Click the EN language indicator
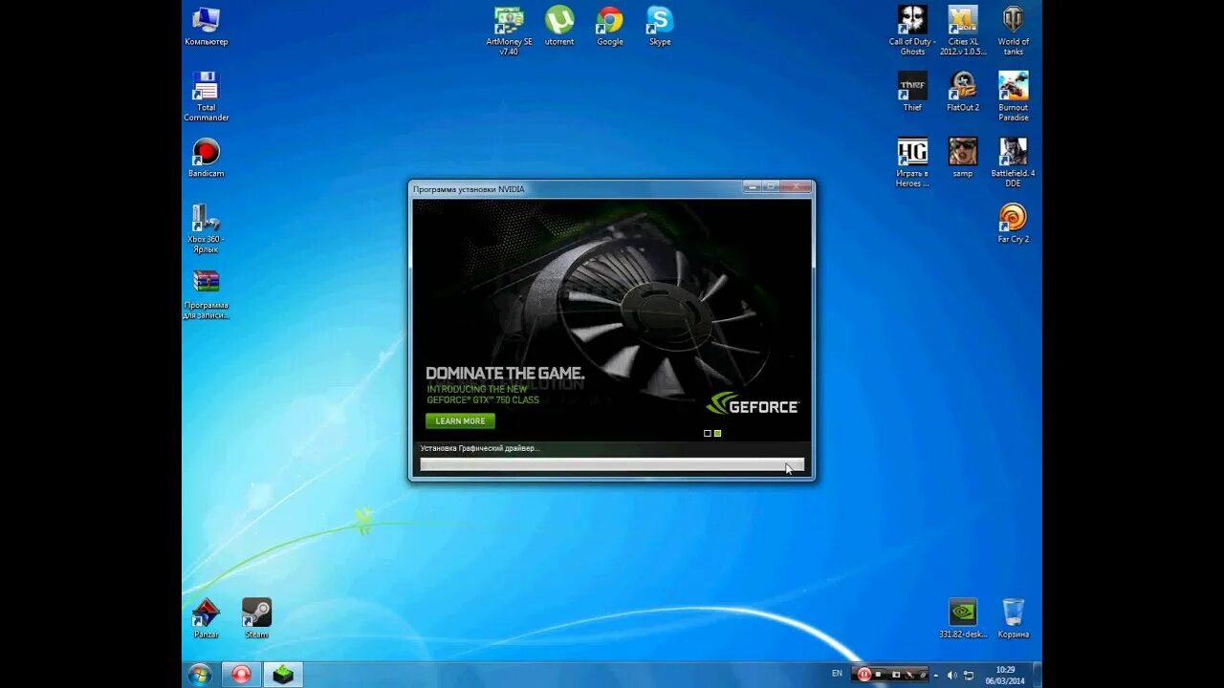The width and height of the screenshot is (1224, 688). pyautogui.click(x=837, y=674)
